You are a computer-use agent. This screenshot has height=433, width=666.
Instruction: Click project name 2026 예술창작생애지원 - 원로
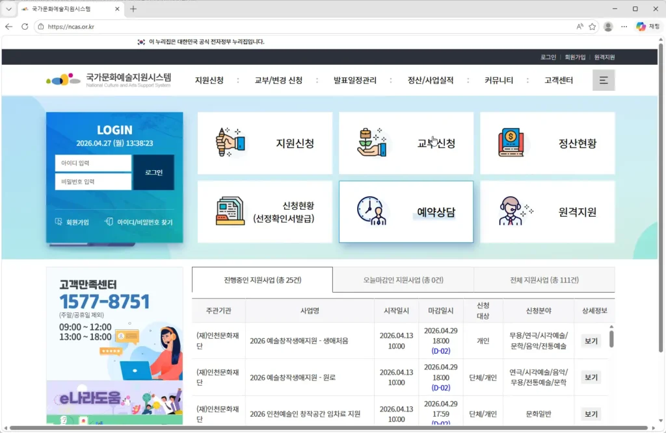[293, 377]
